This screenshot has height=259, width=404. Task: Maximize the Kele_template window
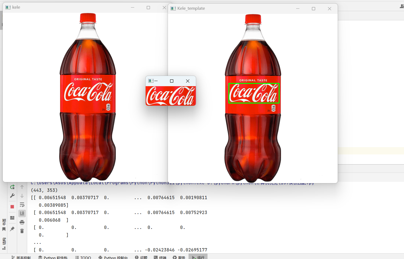314,8
